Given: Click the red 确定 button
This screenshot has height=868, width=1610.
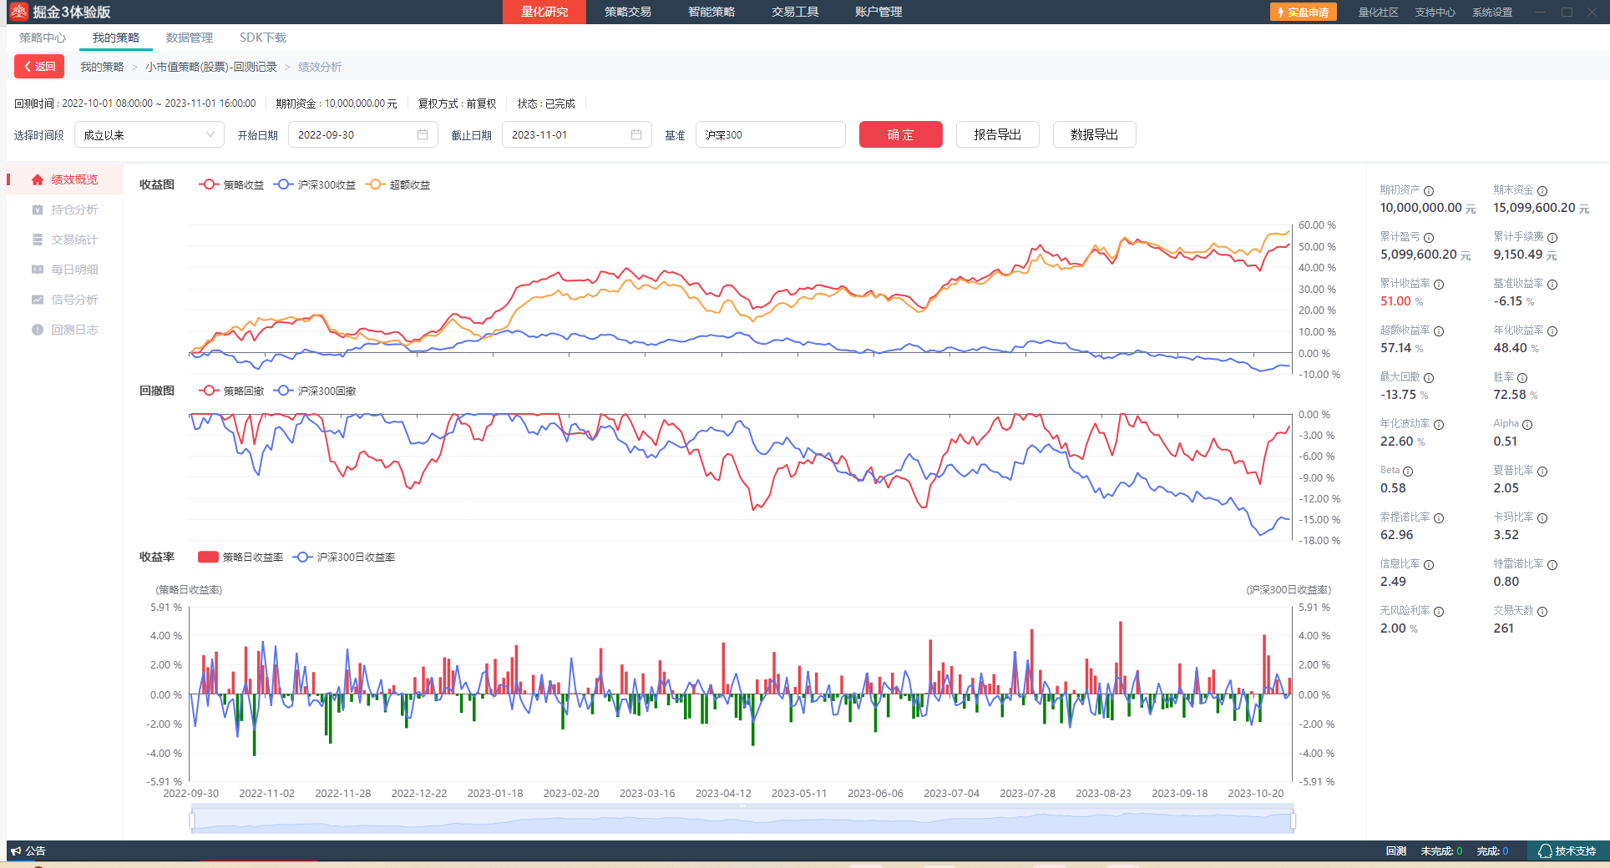Looking at the screenshot, I should click(900, 134).
